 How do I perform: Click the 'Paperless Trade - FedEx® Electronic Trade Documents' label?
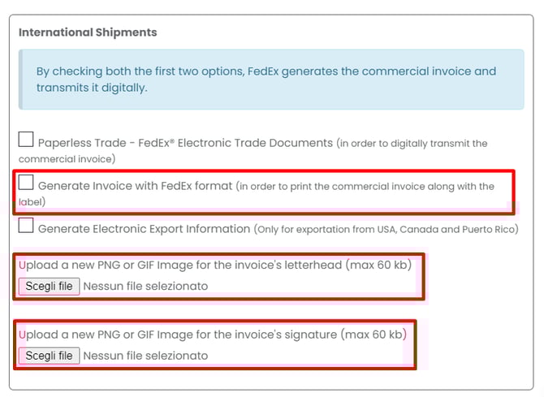click(x=185, y=143)
